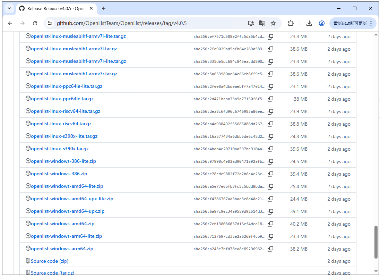Open the Chrome profile menu
This screenshot has width=380, height=277.
(322, 23)
